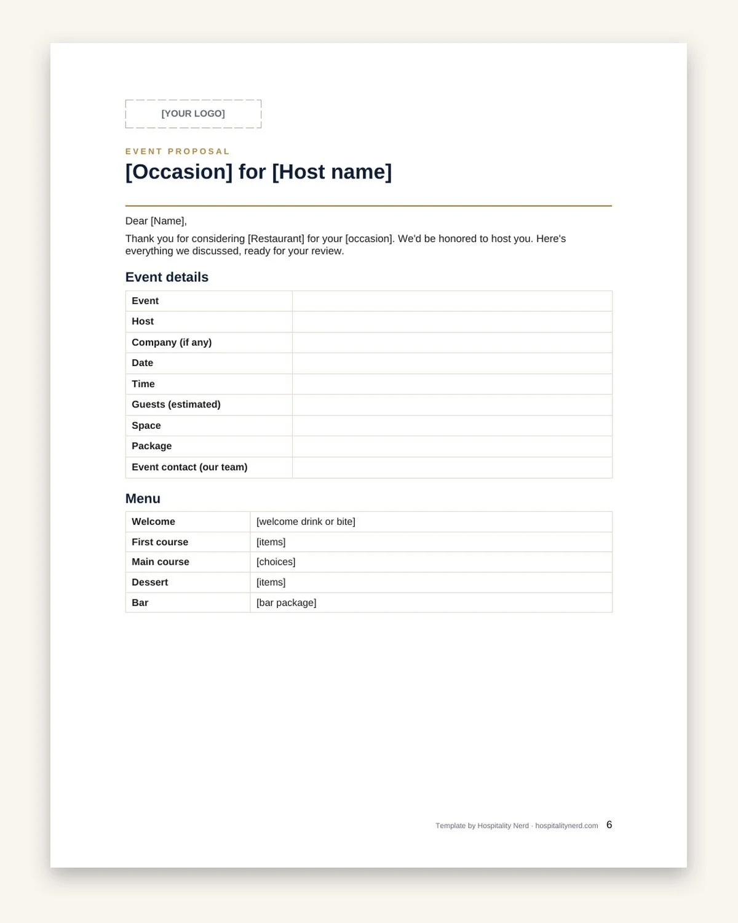738x923 pixels.
Task: Select the 'Menu' section heading
Action: coord(143,498)
